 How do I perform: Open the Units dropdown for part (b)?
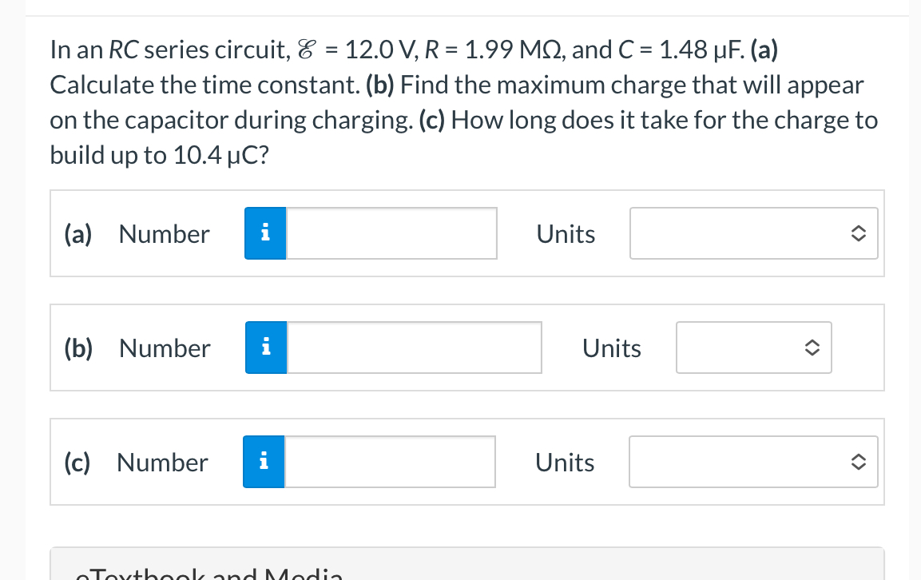[753, 347]
